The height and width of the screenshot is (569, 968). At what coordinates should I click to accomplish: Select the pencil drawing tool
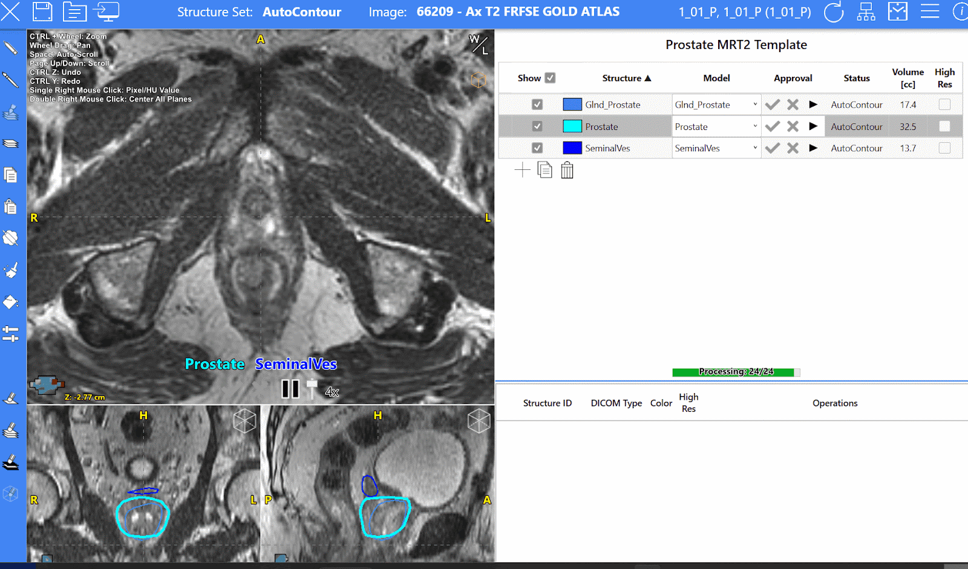pyautogui.click(x=10, y=48)
